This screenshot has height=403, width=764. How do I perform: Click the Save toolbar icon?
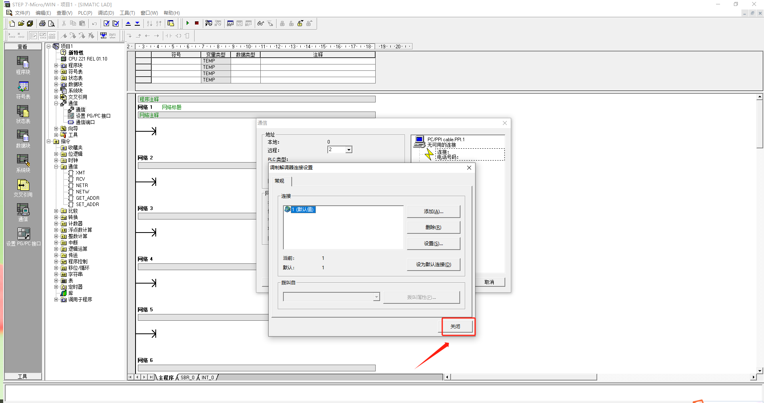pos(30,23)
